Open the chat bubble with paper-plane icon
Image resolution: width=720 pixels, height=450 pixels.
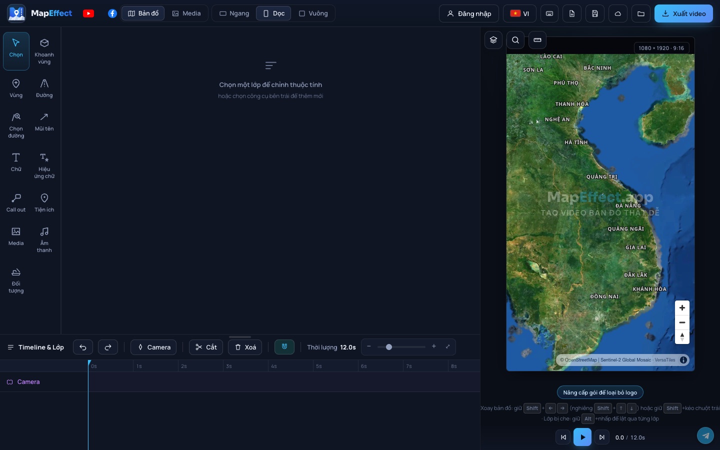pyautogui.click(x=705, y=435)
